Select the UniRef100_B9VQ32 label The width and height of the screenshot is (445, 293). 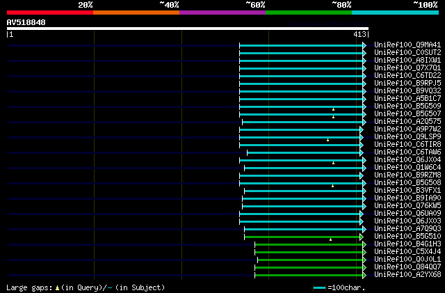[x=407, y=91]
